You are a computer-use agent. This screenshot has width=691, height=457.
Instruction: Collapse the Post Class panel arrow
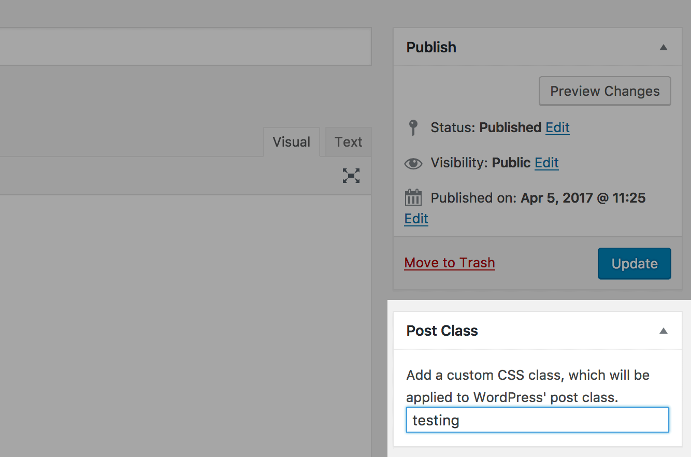(663, 331)
